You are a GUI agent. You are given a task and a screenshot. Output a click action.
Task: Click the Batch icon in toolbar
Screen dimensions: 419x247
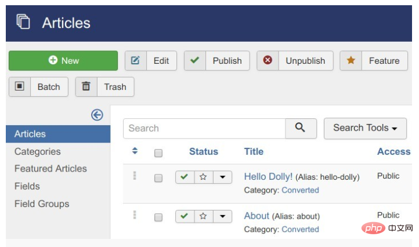(x=20, y=86)
